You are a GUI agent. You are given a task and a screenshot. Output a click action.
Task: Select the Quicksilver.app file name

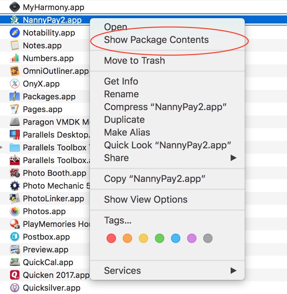pos(52,288)
